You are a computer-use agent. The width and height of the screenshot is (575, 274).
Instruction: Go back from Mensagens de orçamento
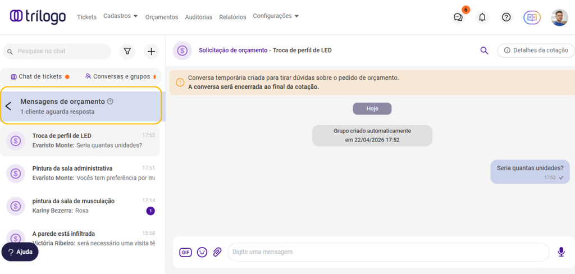[8, 106]
